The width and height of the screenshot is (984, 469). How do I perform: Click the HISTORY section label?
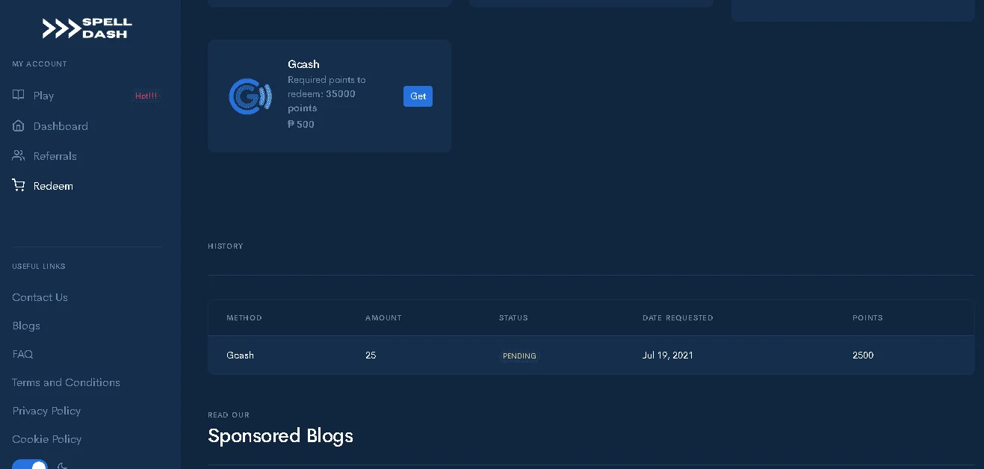[x=225, y=246]
